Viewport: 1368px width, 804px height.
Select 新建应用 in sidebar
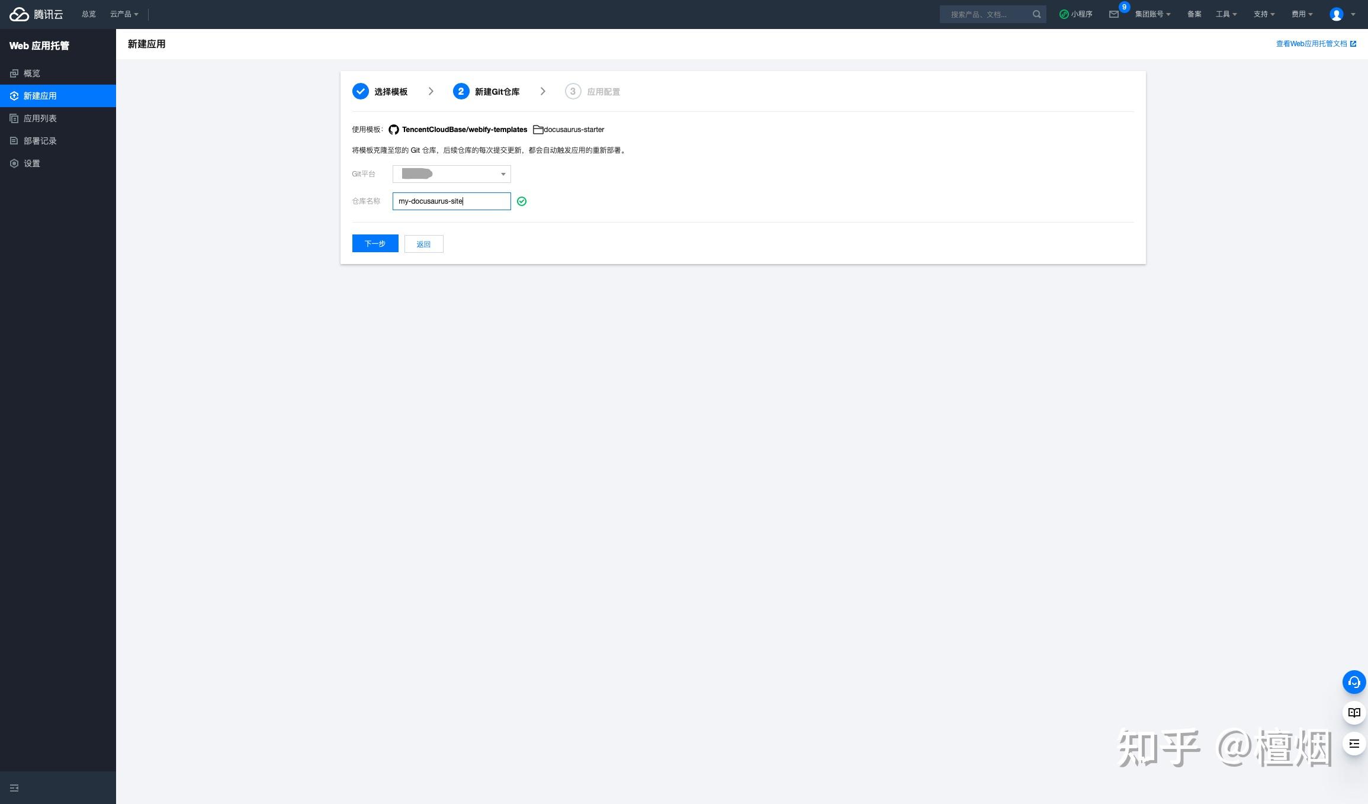[58, 96]
